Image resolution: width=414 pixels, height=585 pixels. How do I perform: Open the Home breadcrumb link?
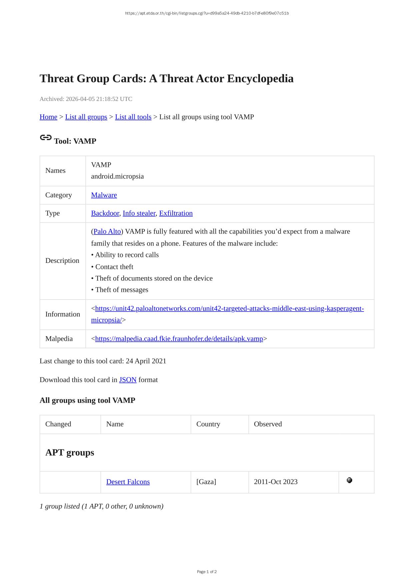coord(48,117)
